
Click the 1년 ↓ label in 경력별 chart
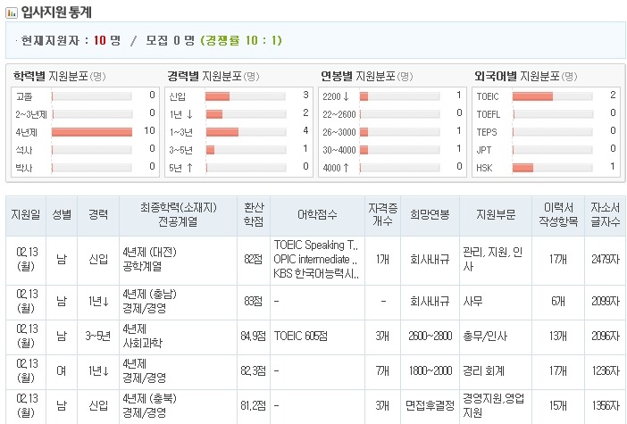[181, 114]
